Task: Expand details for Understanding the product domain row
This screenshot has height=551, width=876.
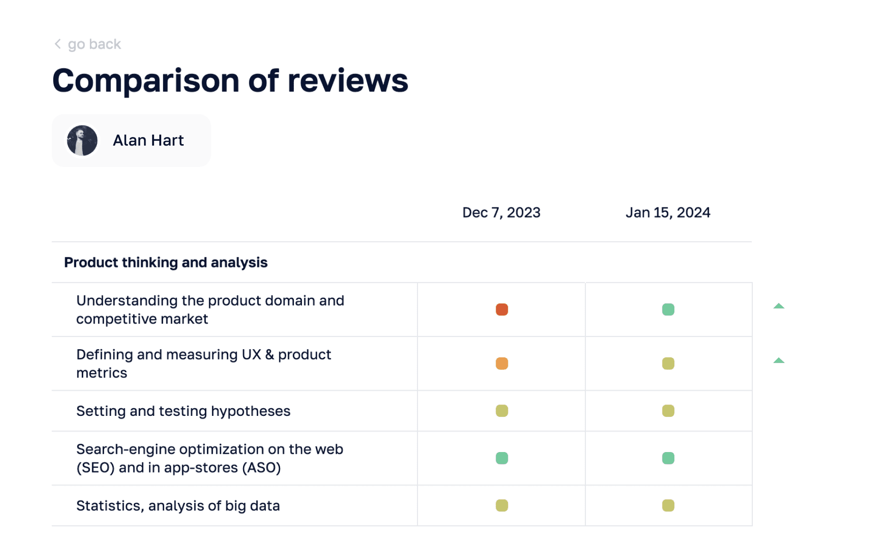Action: (210, 309)
